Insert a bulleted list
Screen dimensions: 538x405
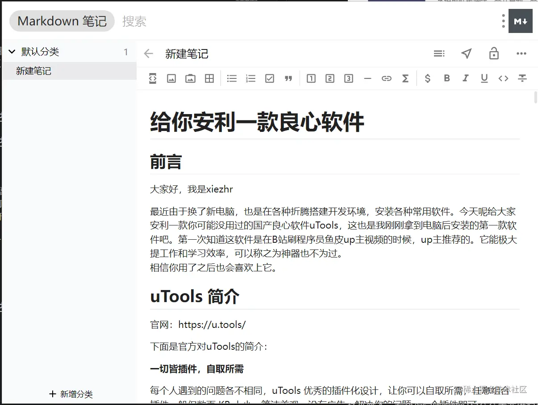pyautogui.click(x=232, y=78)
